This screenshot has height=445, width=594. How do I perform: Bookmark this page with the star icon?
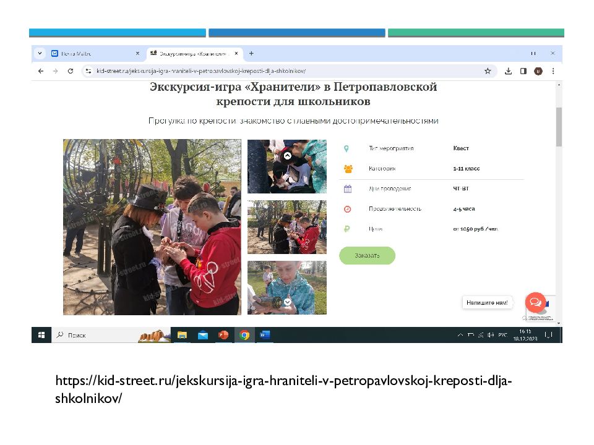(487, 71)
